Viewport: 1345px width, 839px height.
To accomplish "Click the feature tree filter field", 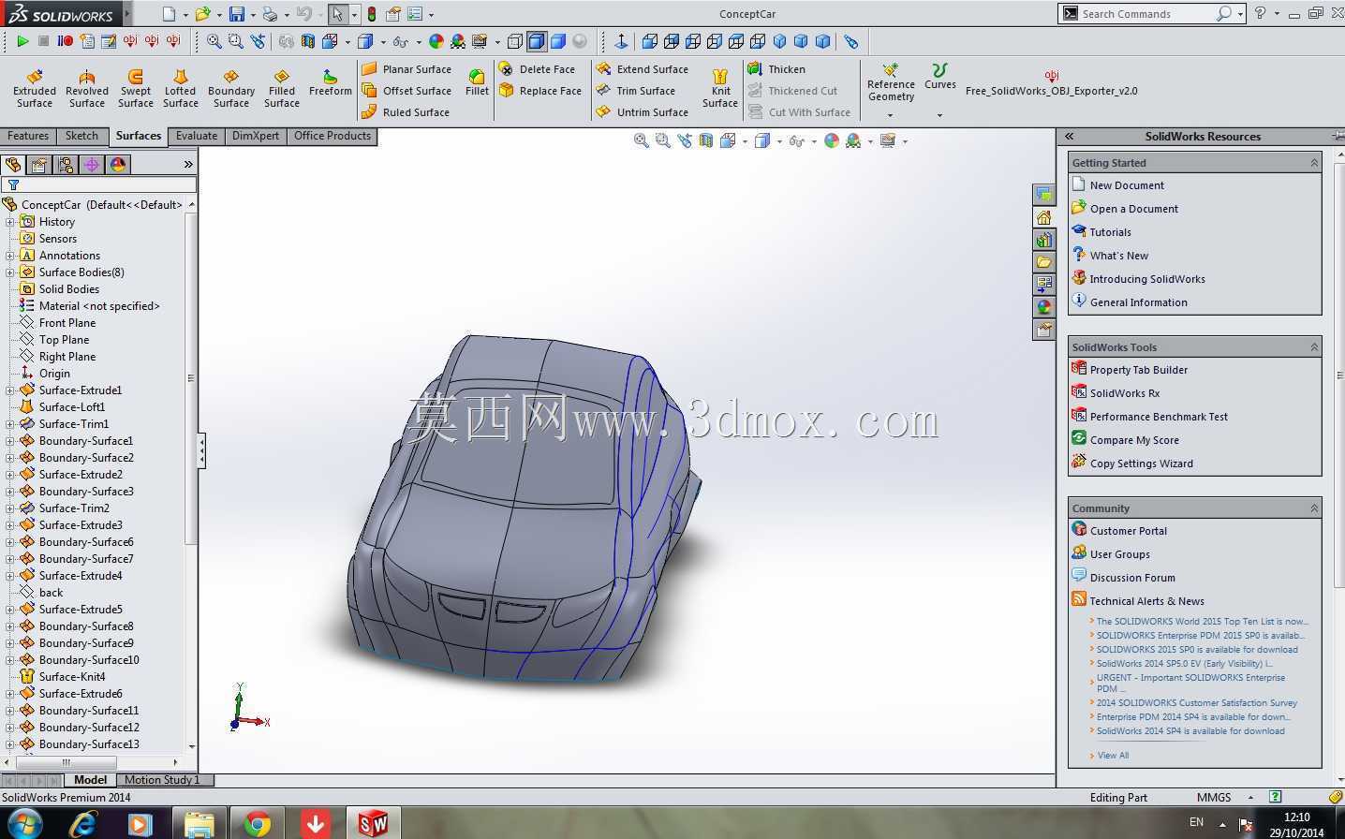I will 98,185.
